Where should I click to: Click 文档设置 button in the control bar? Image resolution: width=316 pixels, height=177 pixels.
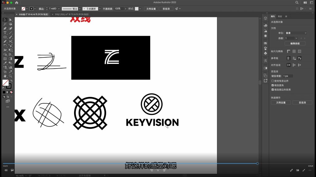point(151,9)
